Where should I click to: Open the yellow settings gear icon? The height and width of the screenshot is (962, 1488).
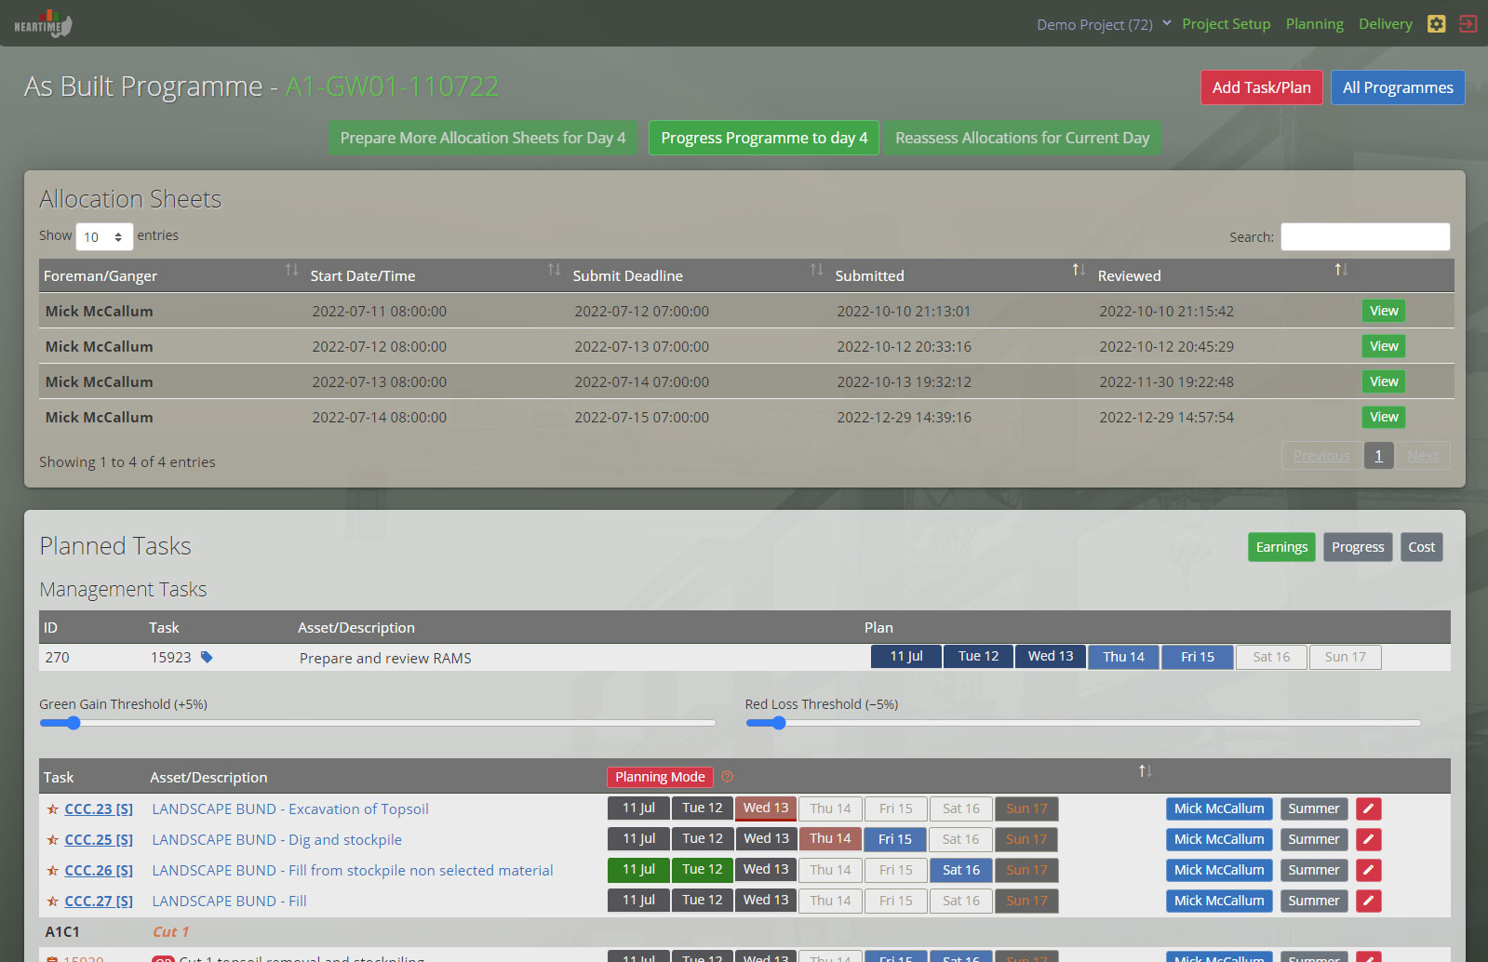click(1437, 24)
